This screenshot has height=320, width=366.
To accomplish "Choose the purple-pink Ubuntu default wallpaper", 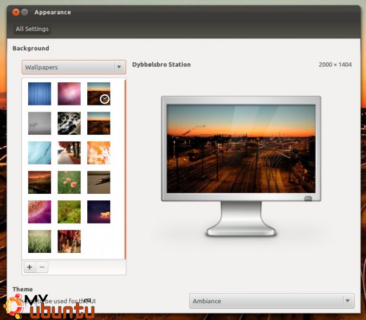I will point(69,94).
